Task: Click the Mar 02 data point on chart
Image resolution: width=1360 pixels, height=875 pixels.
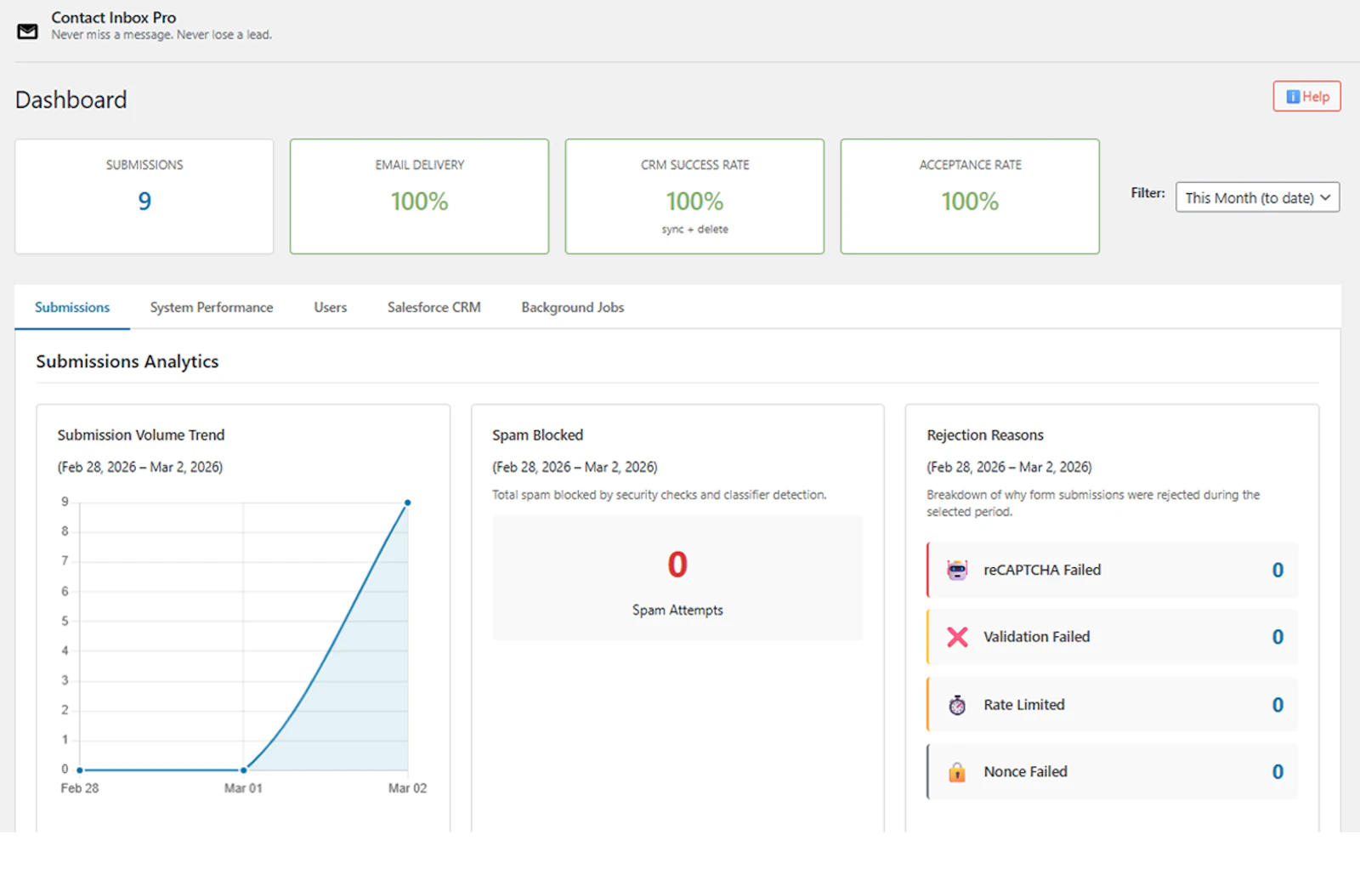Action: (408, 503)
